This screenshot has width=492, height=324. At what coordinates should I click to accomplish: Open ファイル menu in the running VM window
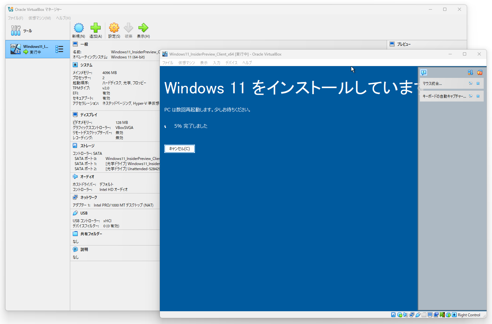pyautogui.click(x=168, y=63)
